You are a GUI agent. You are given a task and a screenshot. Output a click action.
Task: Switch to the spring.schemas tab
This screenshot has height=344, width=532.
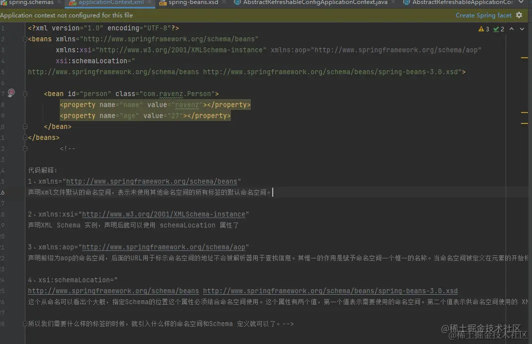pyautogui.click(x=31, y=2)
